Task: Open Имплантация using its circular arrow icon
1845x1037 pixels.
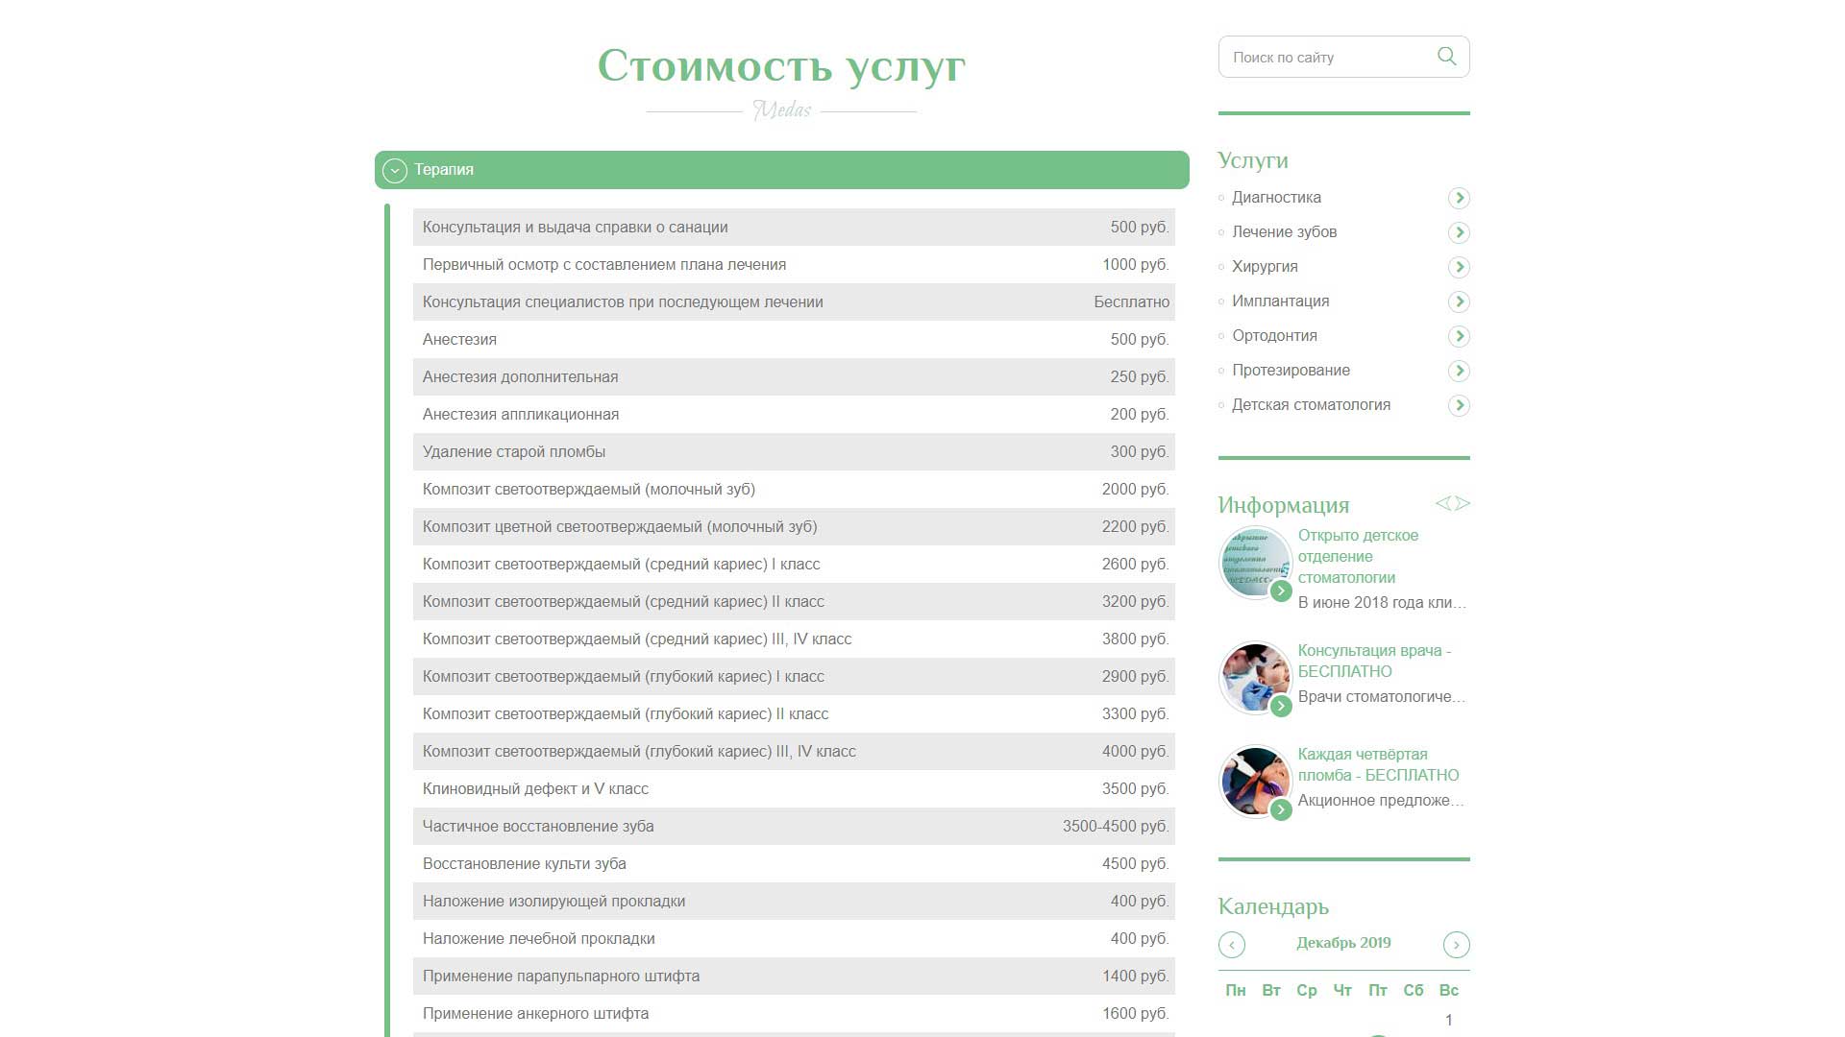Action: pos(1460,301)
